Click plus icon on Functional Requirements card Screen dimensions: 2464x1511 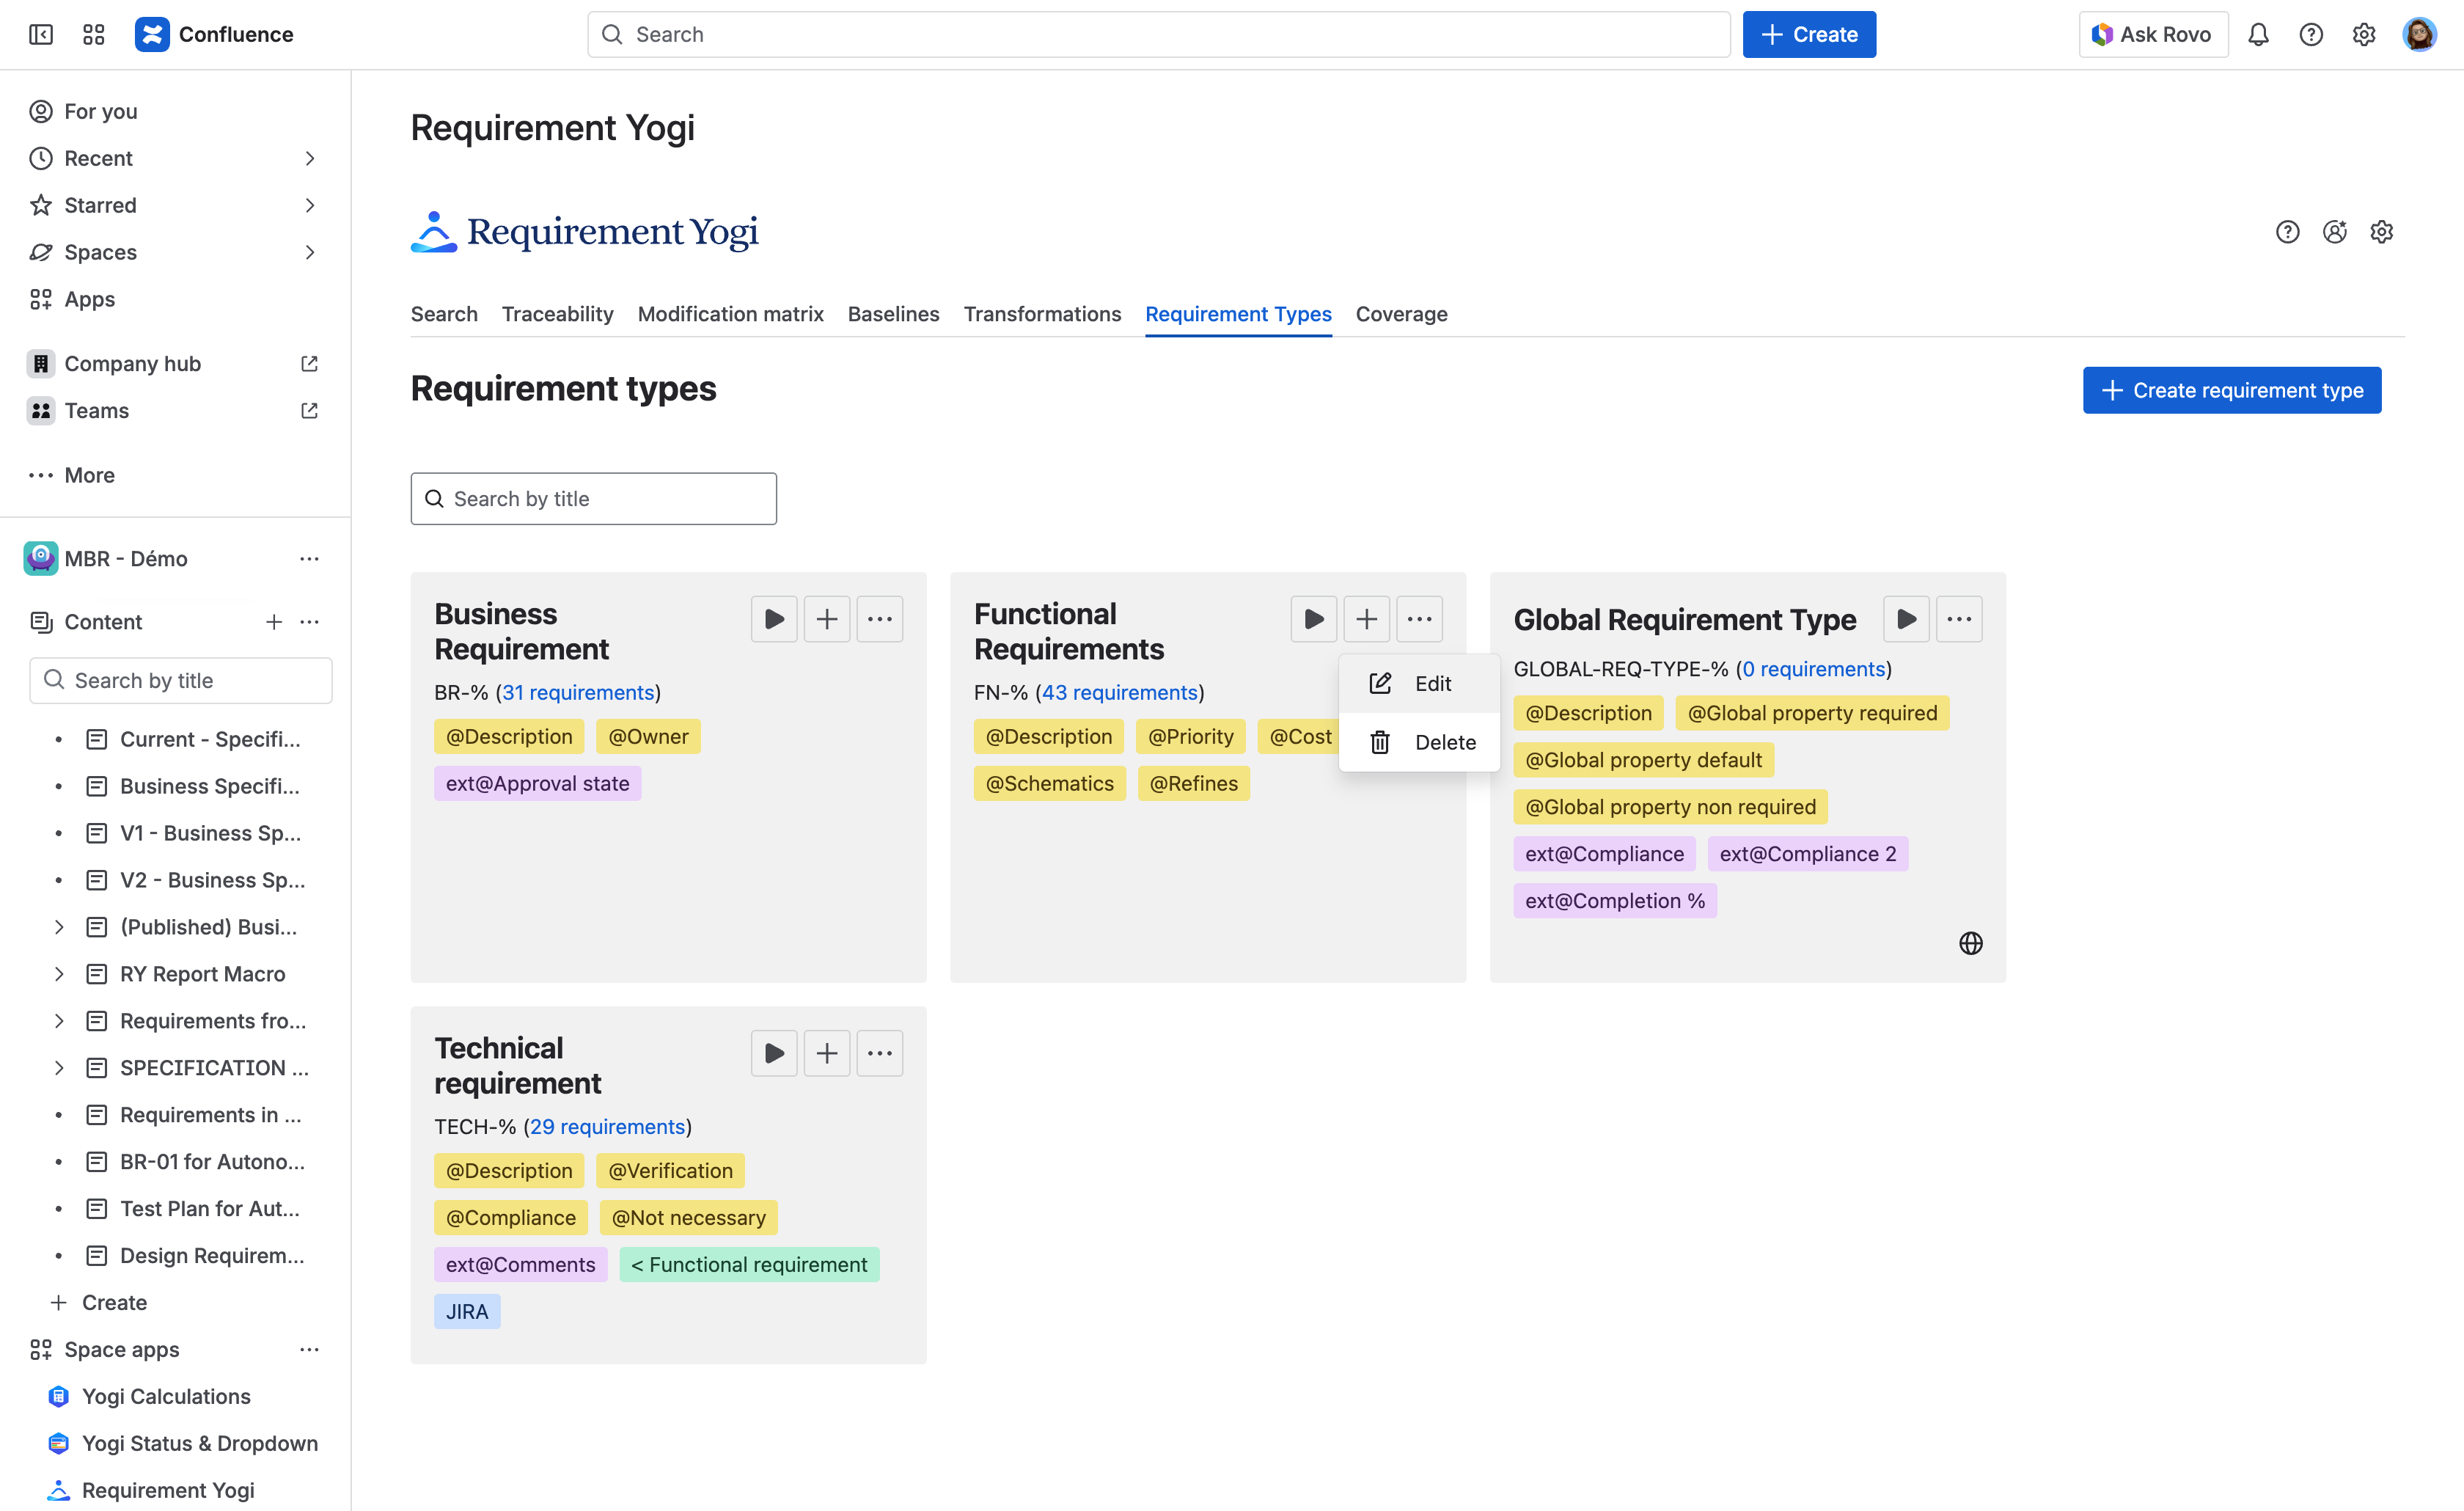(x=1366, y=618)
